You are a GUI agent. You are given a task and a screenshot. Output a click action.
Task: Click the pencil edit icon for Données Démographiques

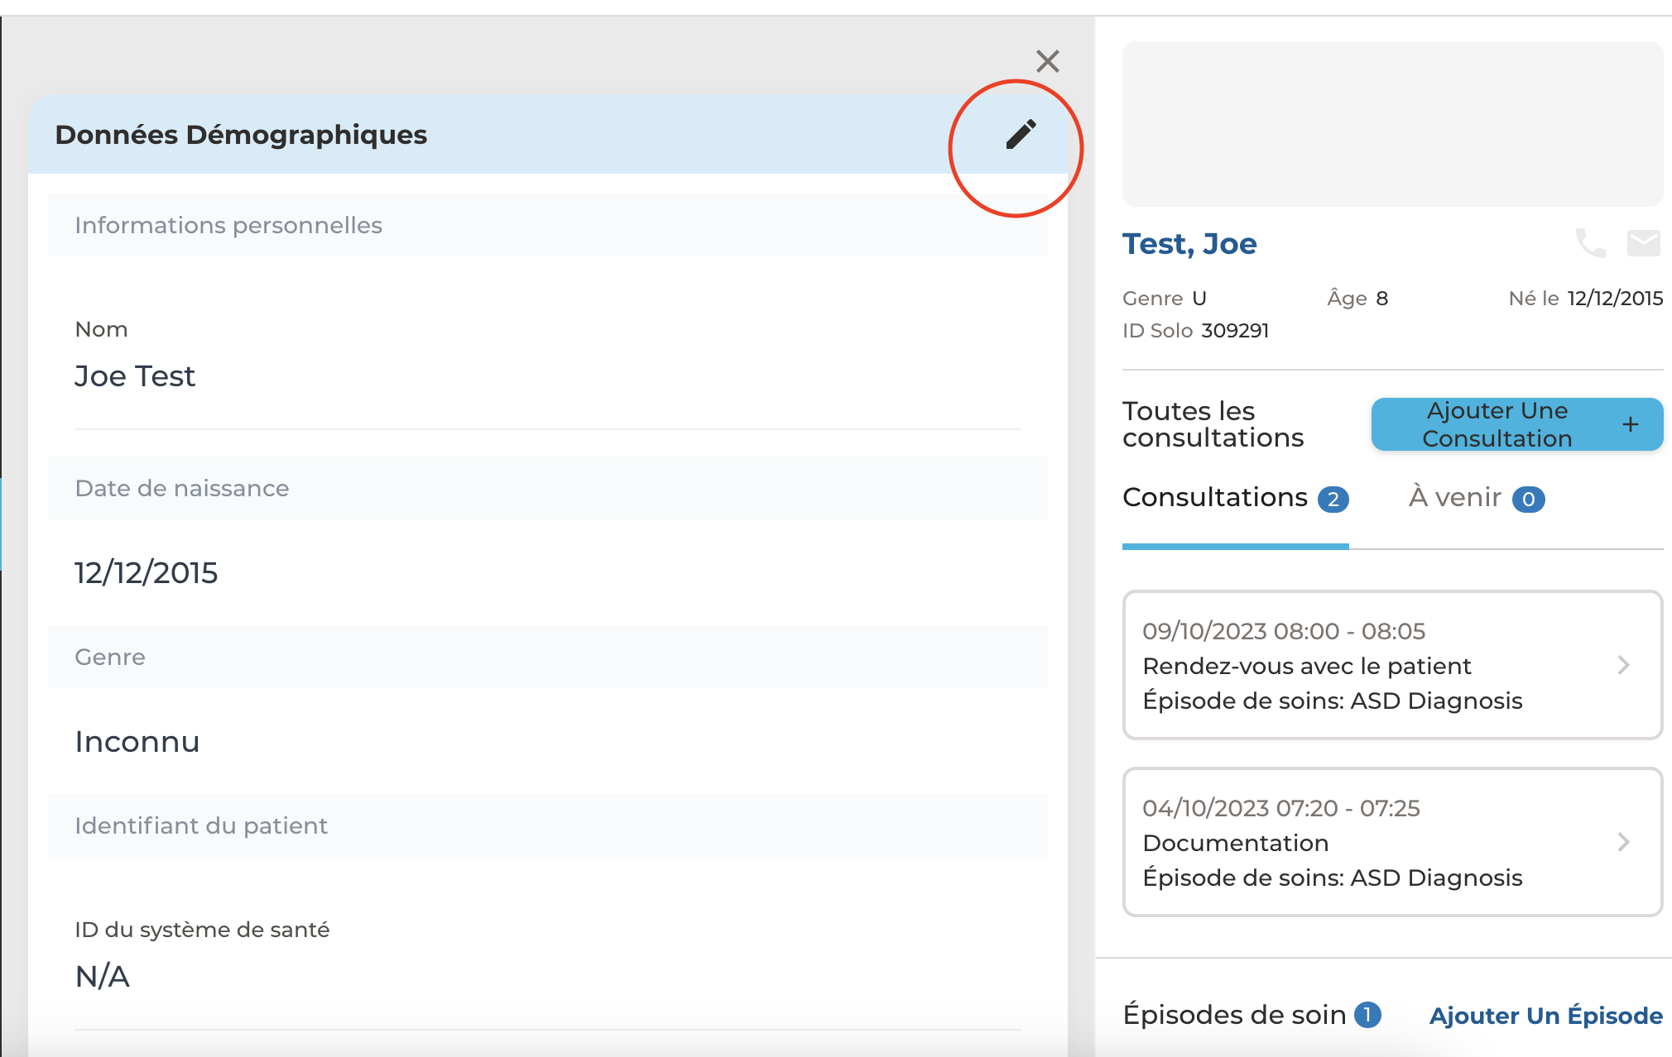click(1021, 134)
